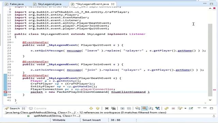Open previous searches dropdown arrow
The height and width of the screenshot is (123, 218).
pyautogui.click(x=185, y=108)
